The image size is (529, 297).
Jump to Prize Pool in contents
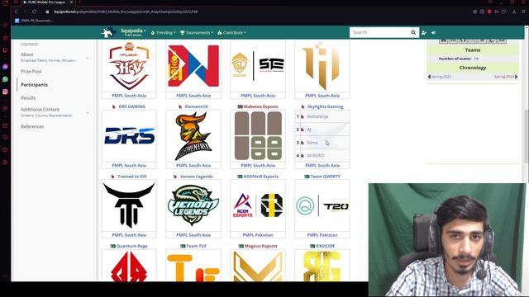31,72
